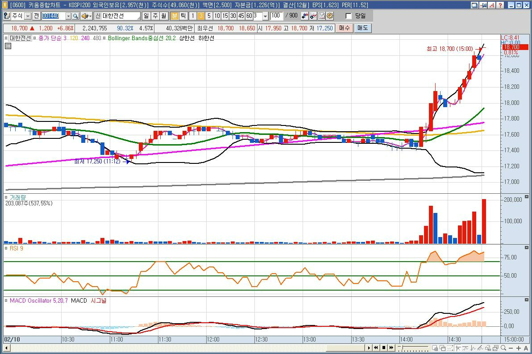
Task: Click the 시그널 signal line label
Action: pyautogui.click(x=98, y=300)
